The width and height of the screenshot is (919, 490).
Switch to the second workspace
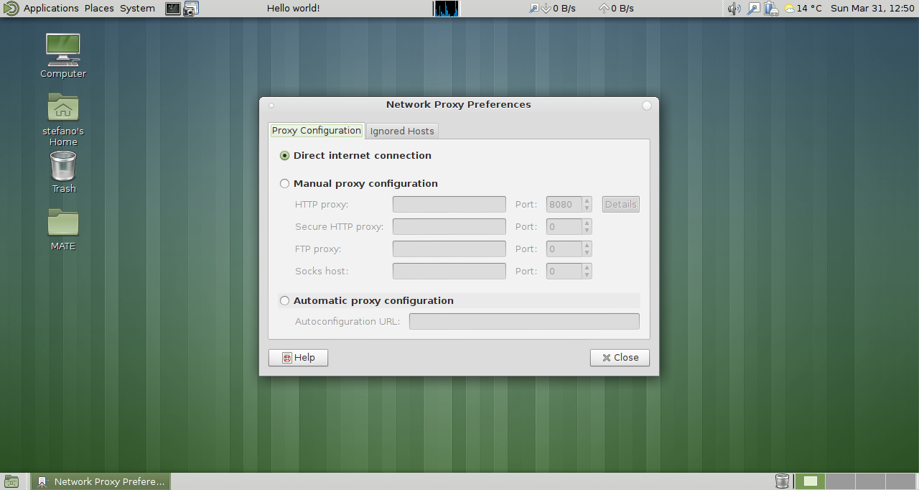840,481
